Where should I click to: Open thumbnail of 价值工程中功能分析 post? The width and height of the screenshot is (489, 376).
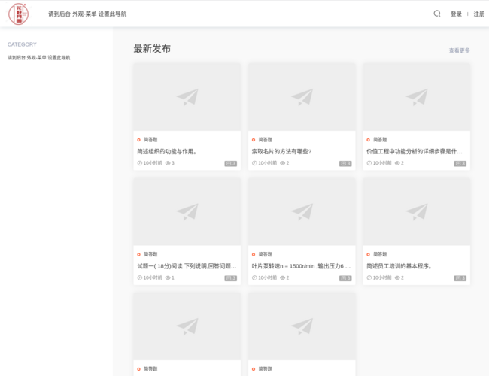pos(416,97)
